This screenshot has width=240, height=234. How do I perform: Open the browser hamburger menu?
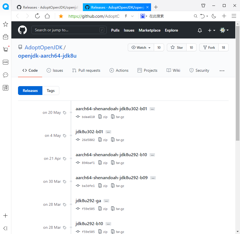pyautogui.click(x=234, y=16)
